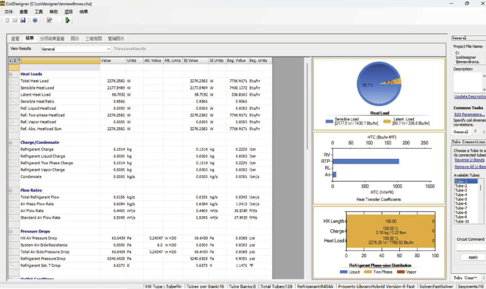
Task: Save project with the floppy disk icon
Action: pos(23,20)
